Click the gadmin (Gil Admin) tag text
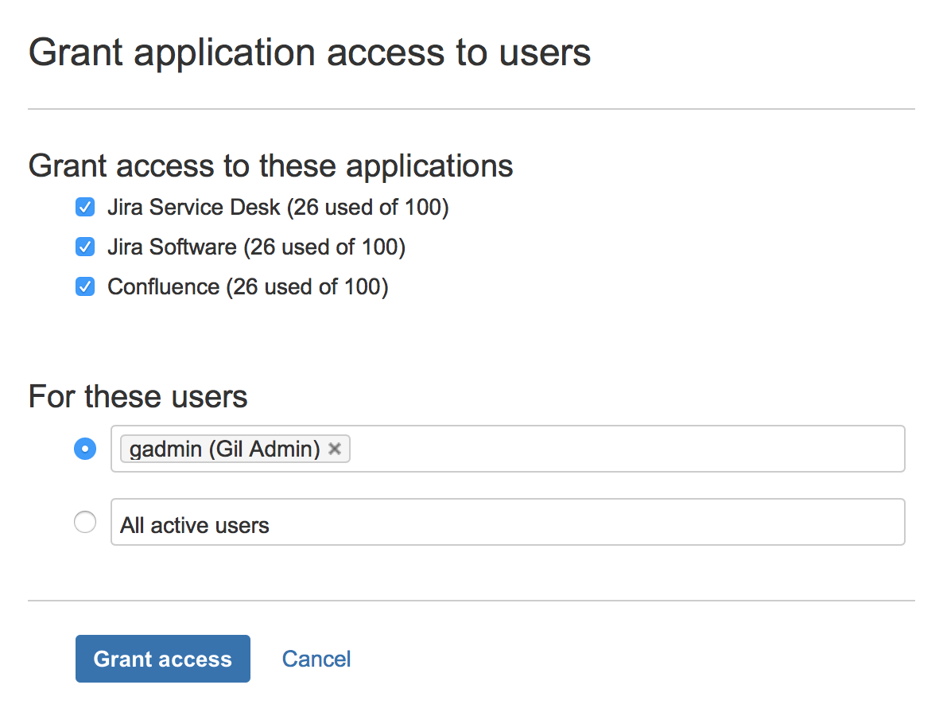 point(225,449)
